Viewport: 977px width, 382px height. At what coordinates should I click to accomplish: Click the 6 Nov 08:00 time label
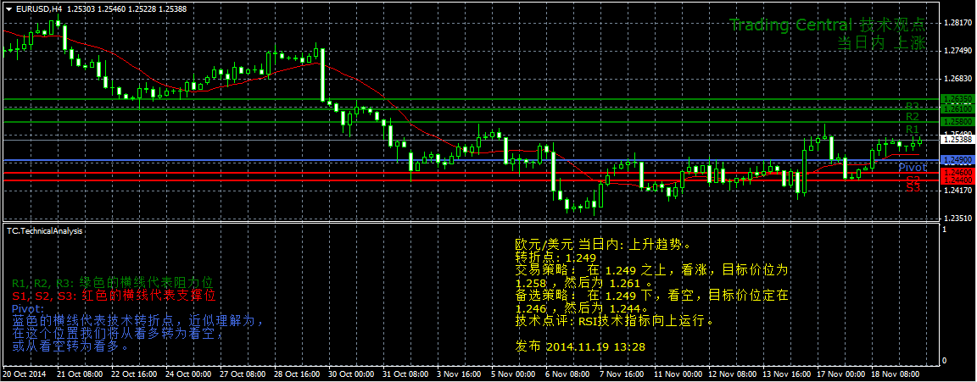[x=566, y=374]
